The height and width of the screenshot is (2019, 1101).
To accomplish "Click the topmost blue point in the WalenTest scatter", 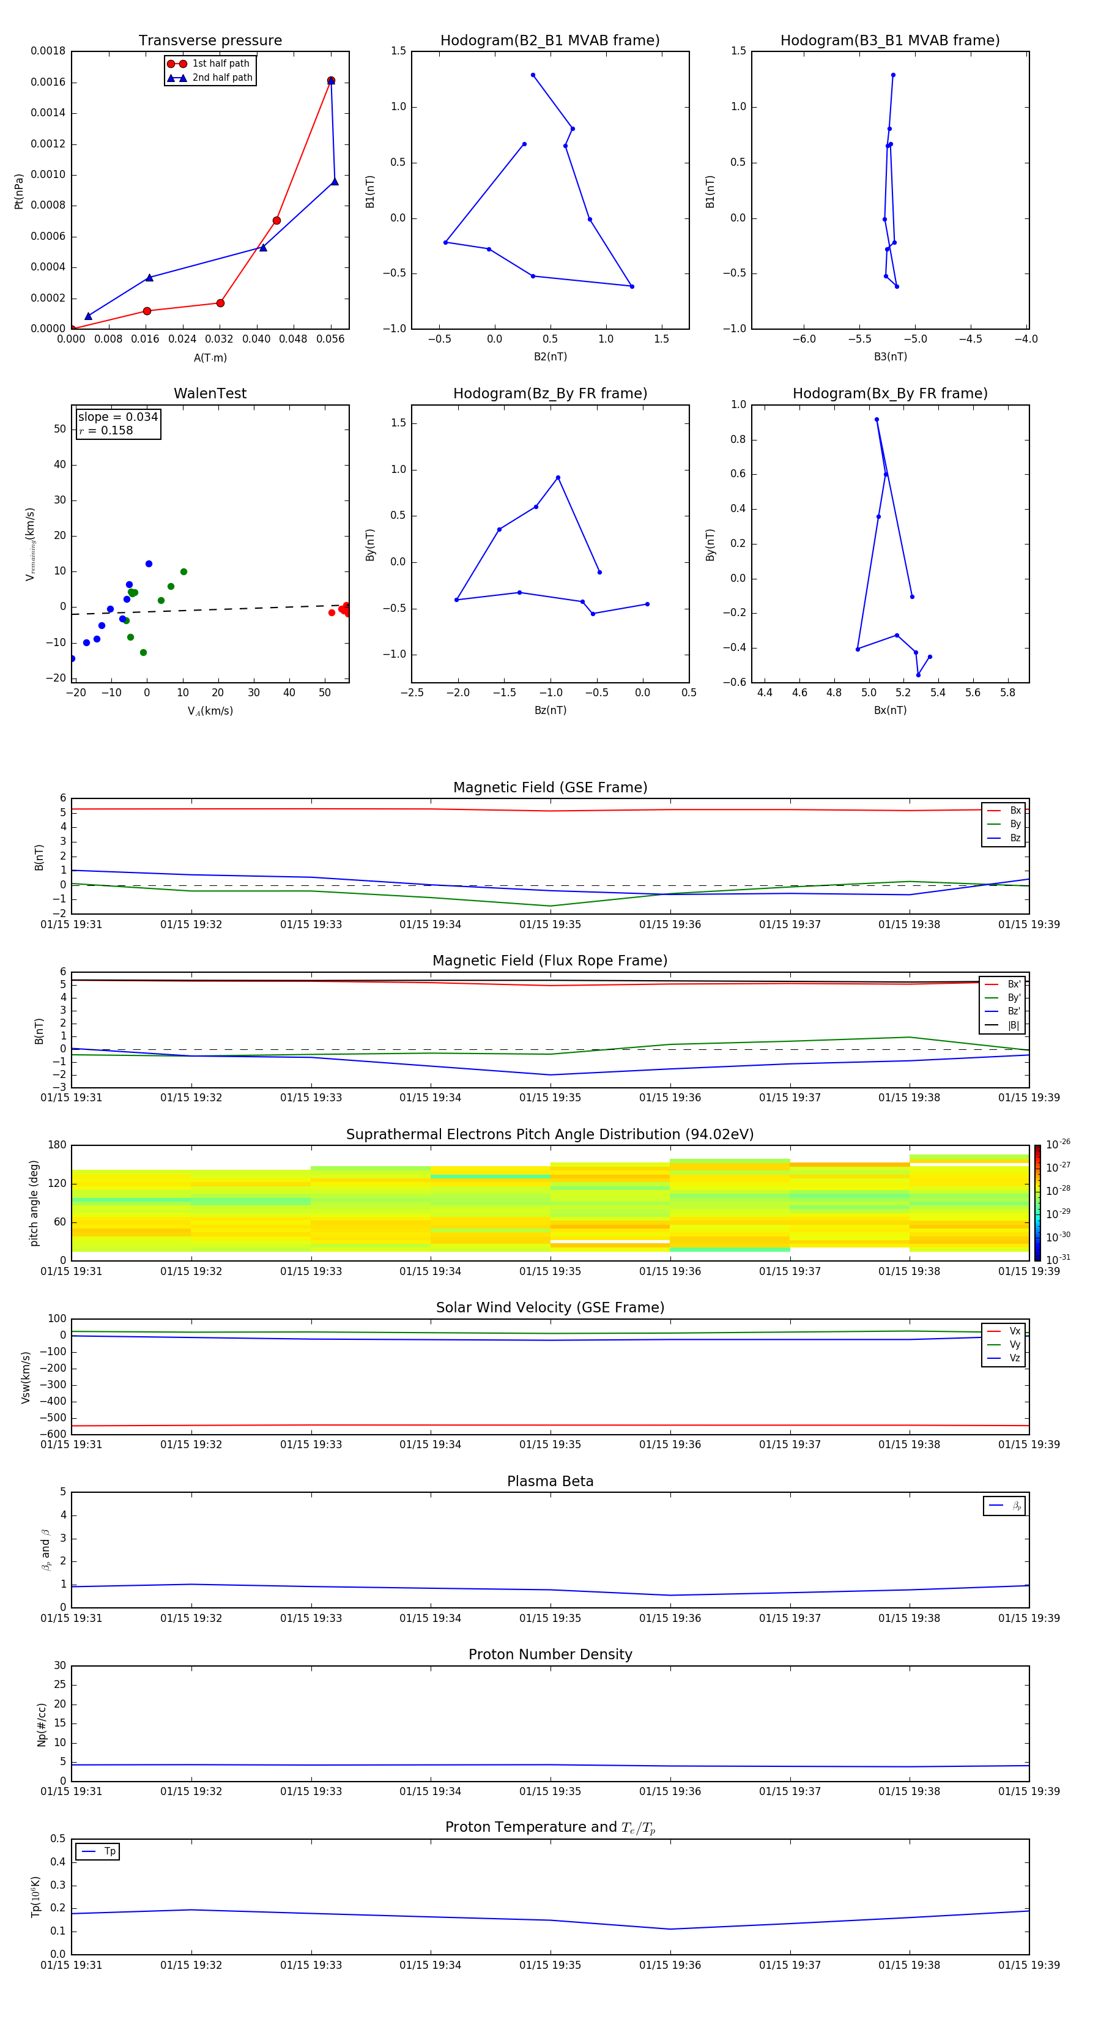I will pos(149,563).
